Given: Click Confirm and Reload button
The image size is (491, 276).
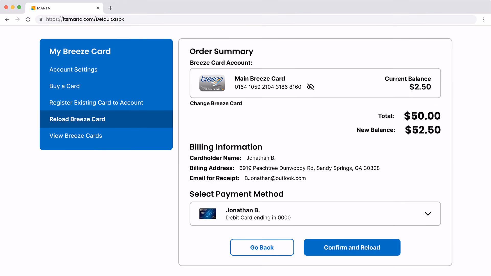Looking at the screenshot, I should 352,247.
